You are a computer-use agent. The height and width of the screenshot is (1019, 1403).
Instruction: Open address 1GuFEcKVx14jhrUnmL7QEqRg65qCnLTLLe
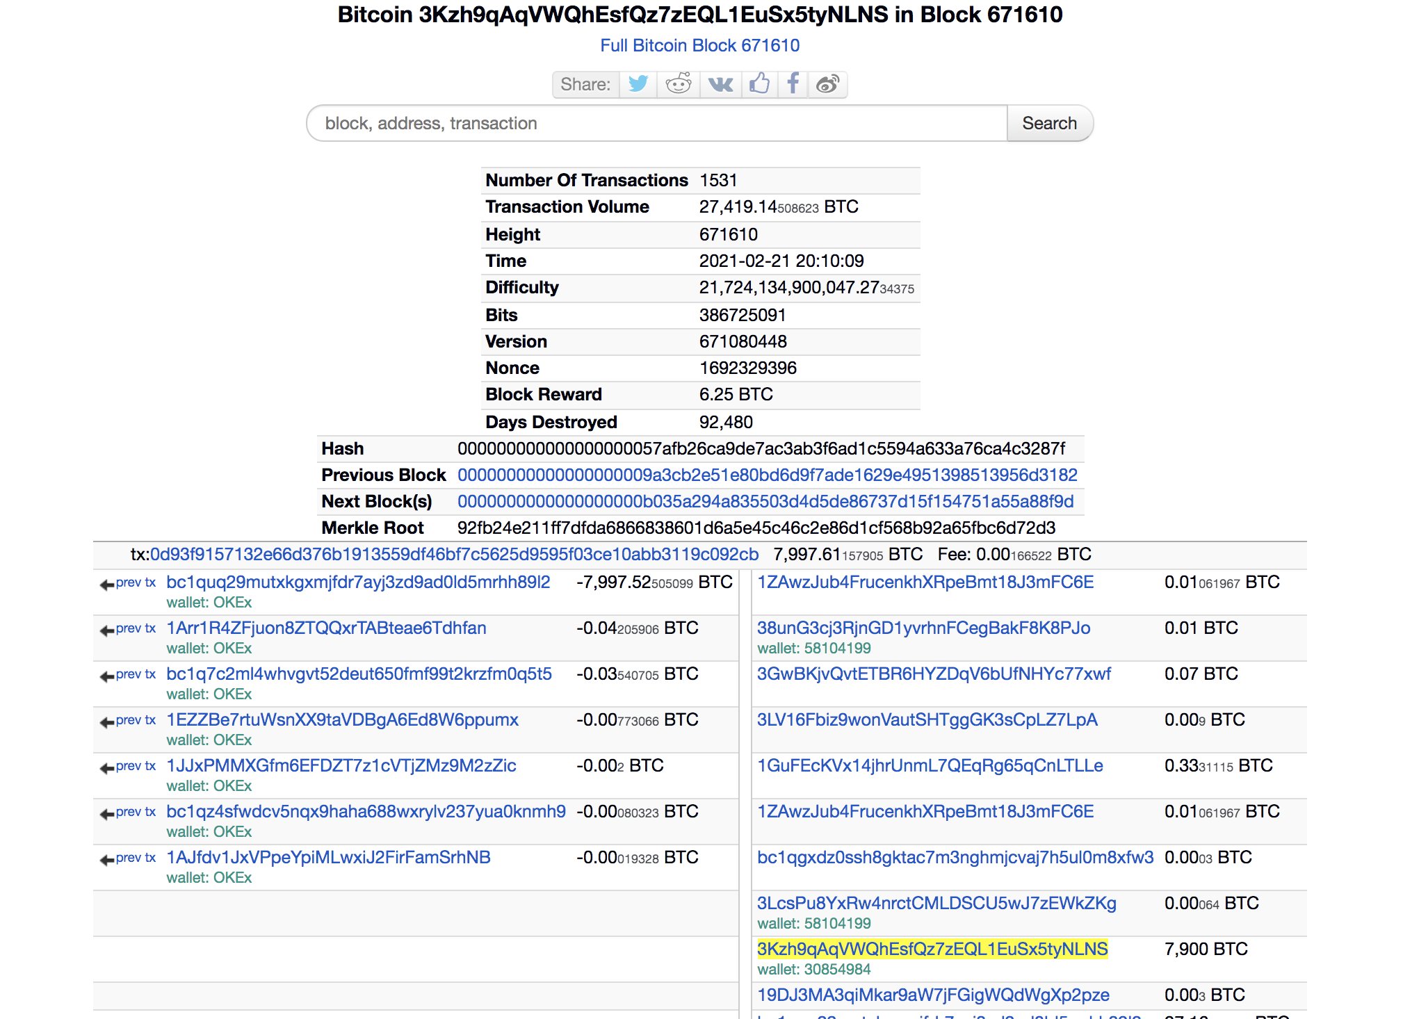point(930,766)
